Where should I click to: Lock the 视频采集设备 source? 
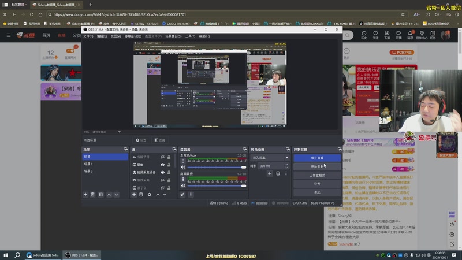pyautogui.click(x=169, y=172)
